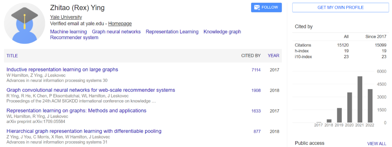Screen dimensions: 392x147
Task: Open the Yale University affiliation link
Action: [x=66, y=17]
